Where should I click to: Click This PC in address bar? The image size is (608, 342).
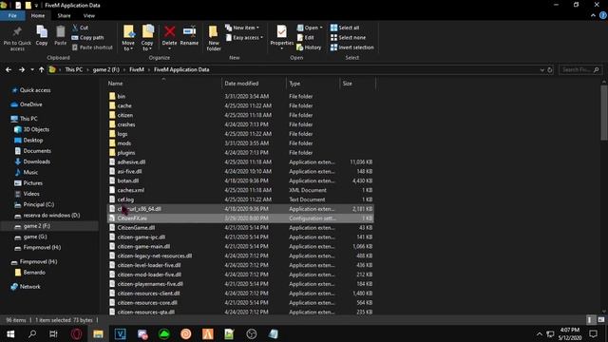coord(74,69)
